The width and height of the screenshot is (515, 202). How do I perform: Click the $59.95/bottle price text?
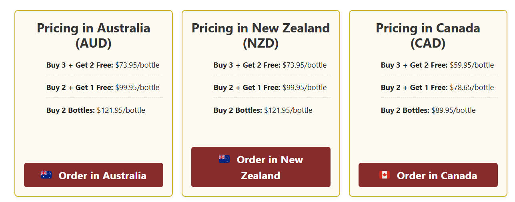point(472,65)
